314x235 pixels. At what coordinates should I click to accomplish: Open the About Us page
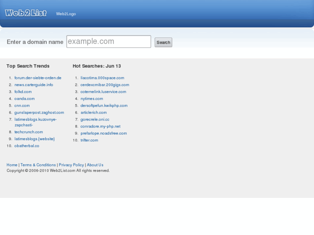(x=95, y=165)
